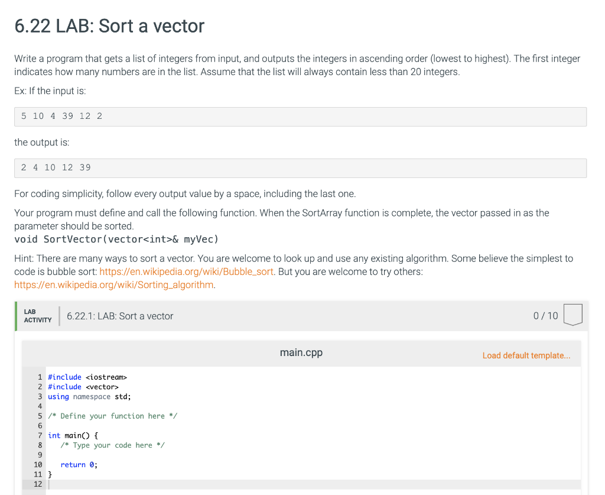Viewport: 605px width, 495px height.
Task: Place cursor on empty line 12 in editor
Action: 313,484
